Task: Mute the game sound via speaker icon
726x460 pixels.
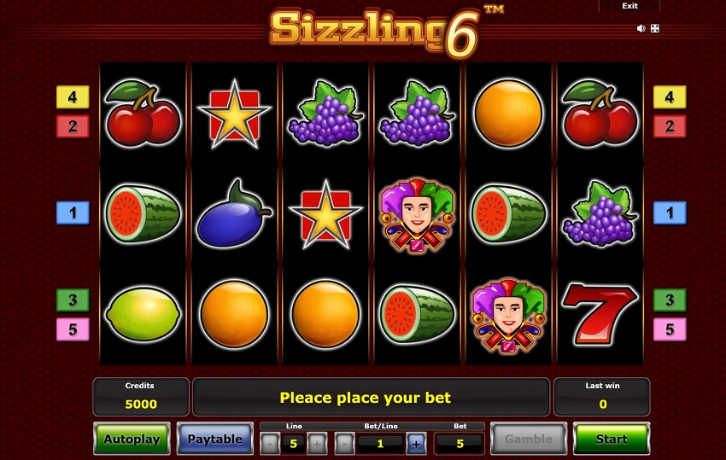Action: (641, 29)
